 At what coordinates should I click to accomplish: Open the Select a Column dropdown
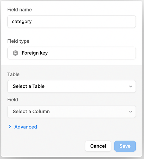[72, 112]
